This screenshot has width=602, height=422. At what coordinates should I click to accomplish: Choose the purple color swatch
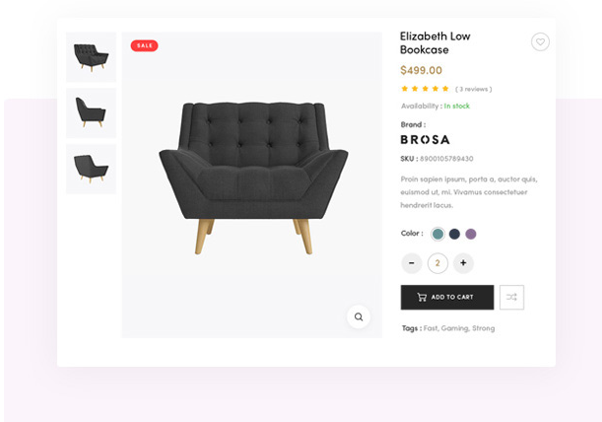(471, 234)
